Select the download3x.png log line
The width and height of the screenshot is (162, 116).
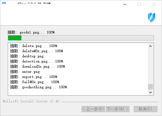point(38,66)
